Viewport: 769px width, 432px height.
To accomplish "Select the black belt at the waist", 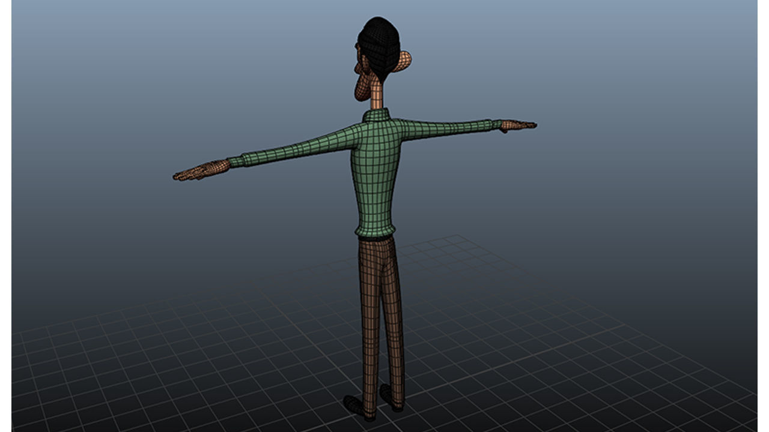I will (x=377, y=237).
